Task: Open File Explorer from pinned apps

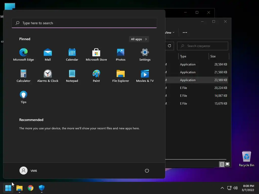Action: (x=121, y=76)
